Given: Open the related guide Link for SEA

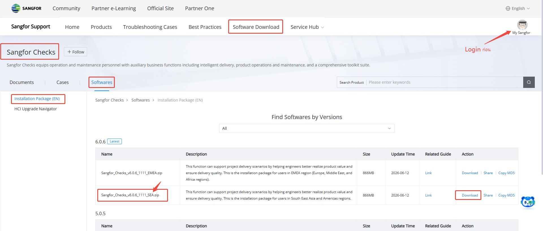Looking at the screenshot, I should tap(428, 195).
